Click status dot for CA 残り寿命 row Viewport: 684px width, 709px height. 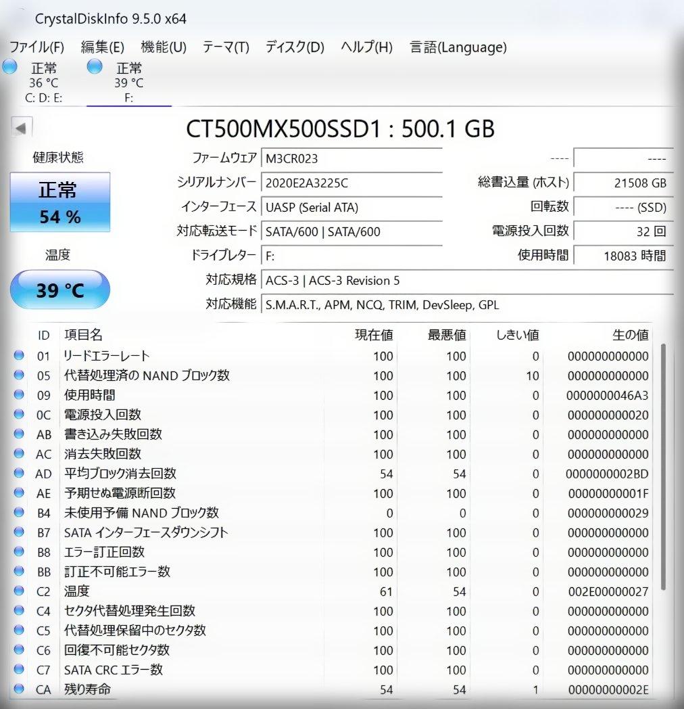[19, 689]
